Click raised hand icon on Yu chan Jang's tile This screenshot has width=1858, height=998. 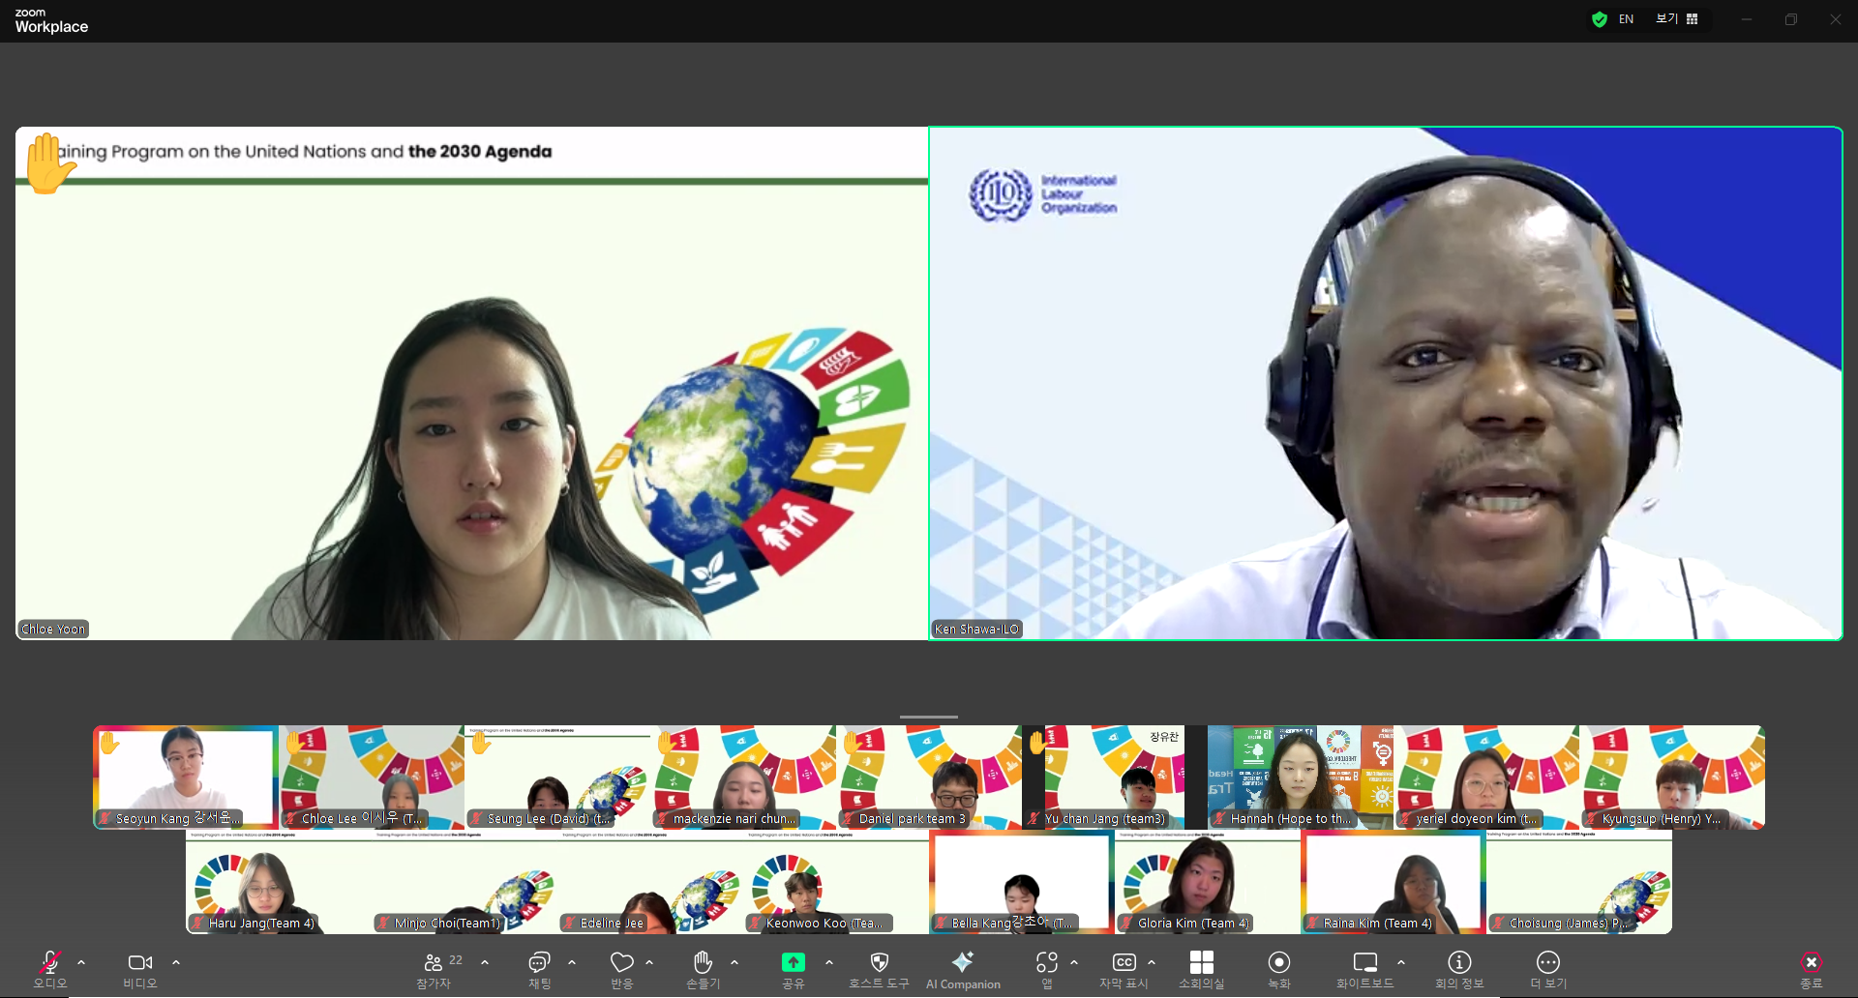click(x=1038, y=743)
